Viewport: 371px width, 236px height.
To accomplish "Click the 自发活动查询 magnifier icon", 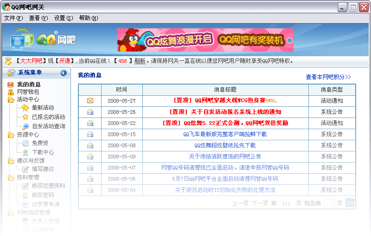I will [x=26, y=126].
